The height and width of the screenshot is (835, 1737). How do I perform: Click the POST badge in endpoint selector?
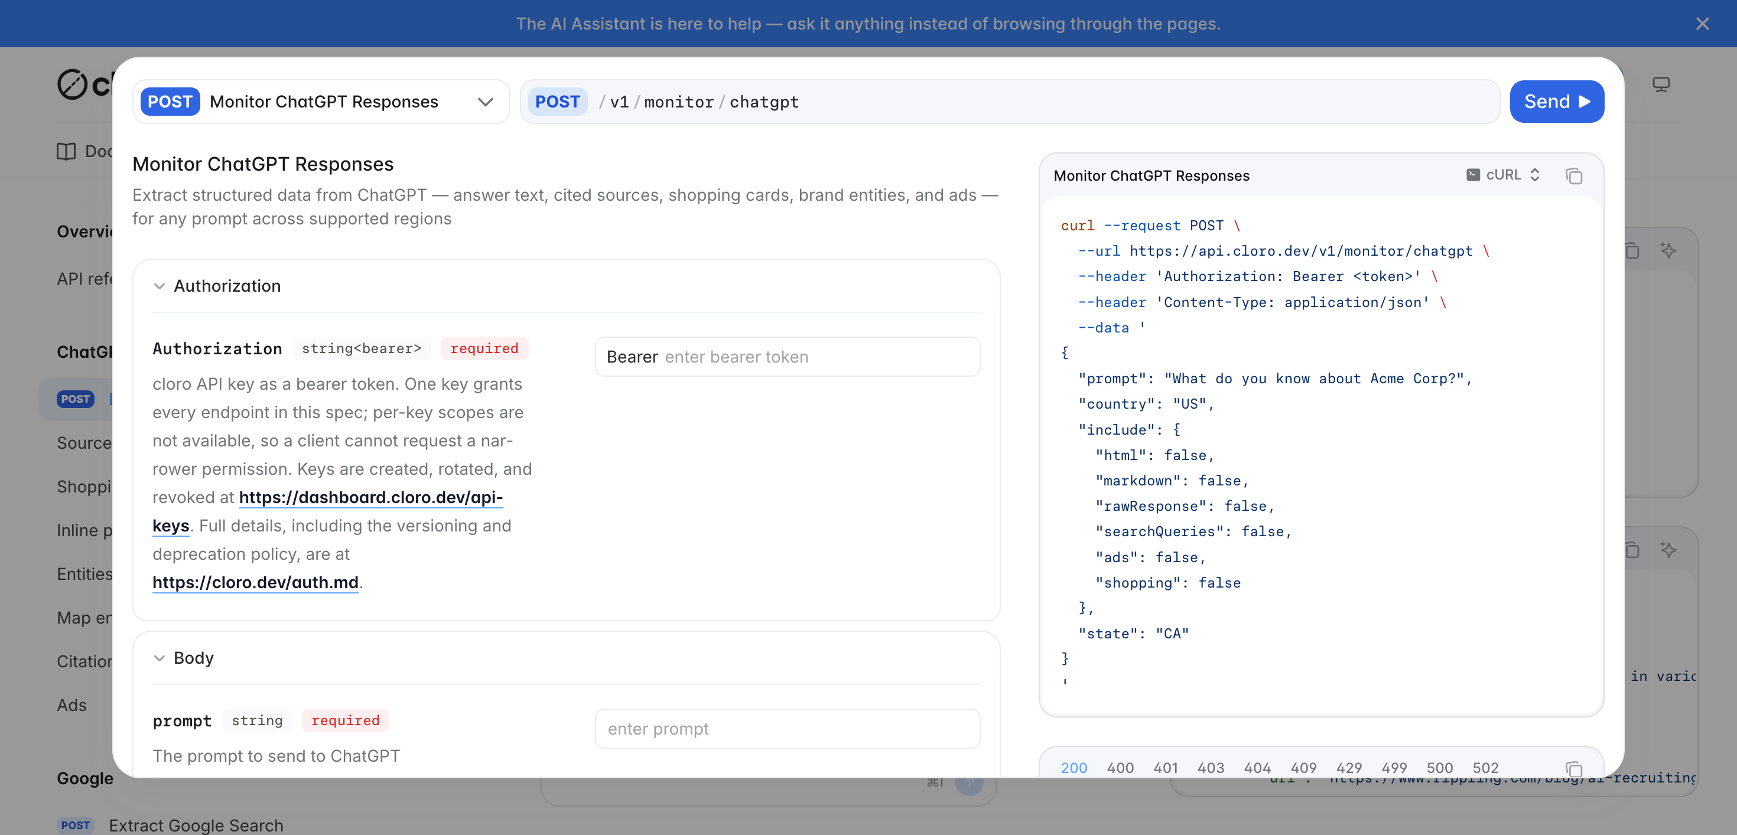(x=170, y=102)
